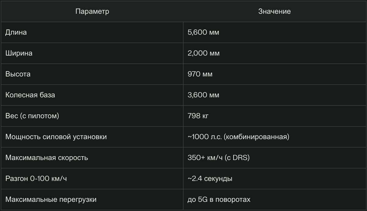Select the Колесная база cell
Viewport: 367px width, 211px height.
tap(92, 95)
